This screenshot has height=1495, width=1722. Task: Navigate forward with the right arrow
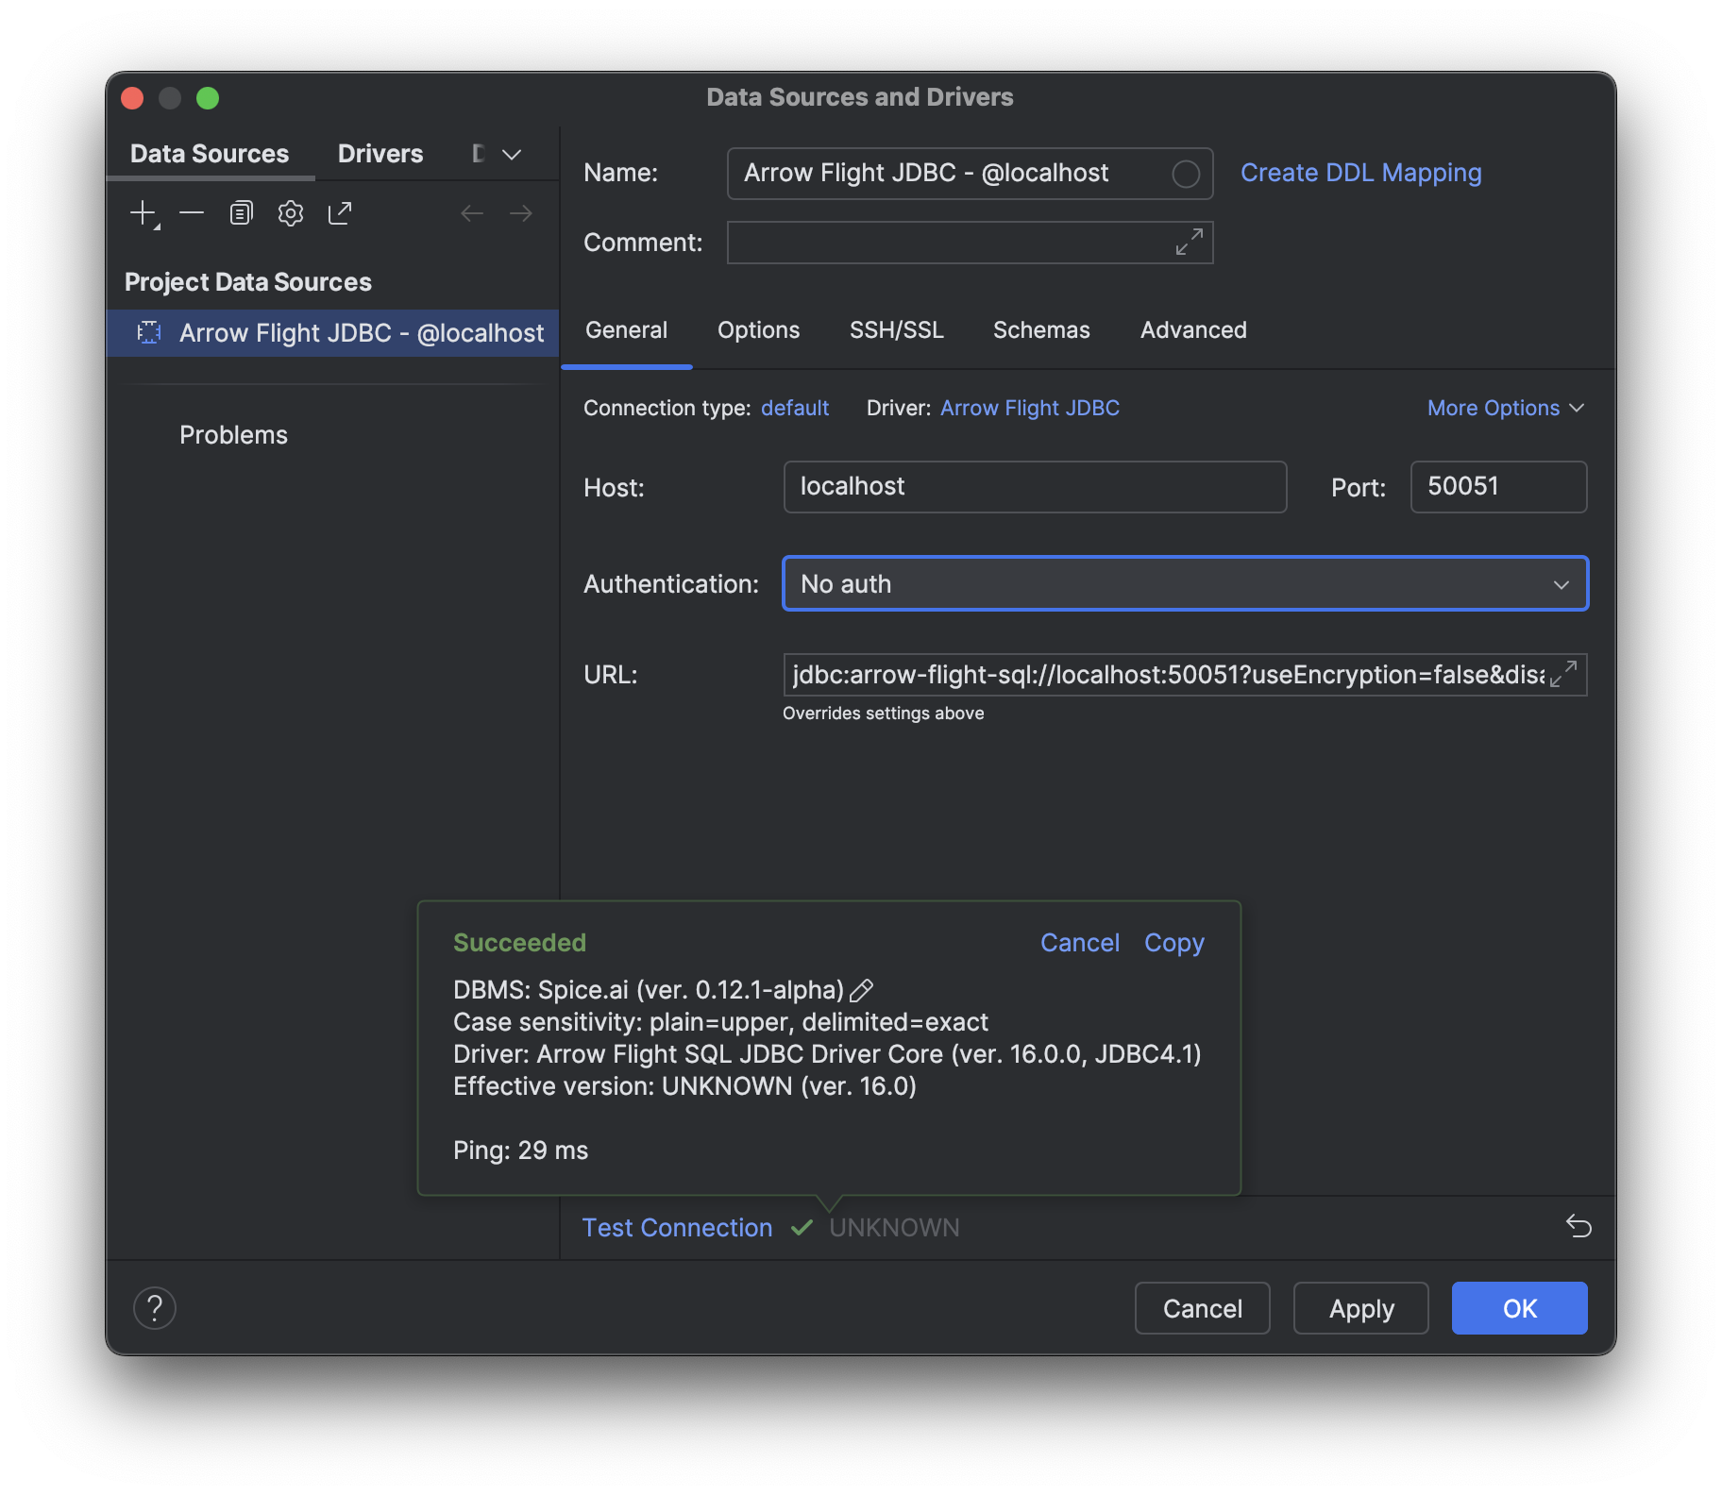[x=520, y=213]
